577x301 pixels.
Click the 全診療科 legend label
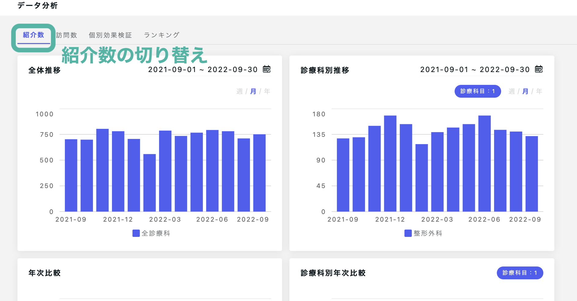click(x=156, y=233)
